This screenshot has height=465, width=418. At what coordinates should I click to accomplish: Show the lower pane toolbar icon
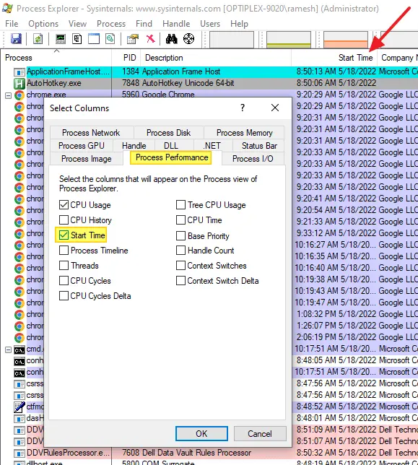94,39
